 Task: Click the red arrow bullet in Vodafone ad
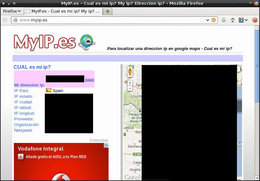(x=21, y=156)
